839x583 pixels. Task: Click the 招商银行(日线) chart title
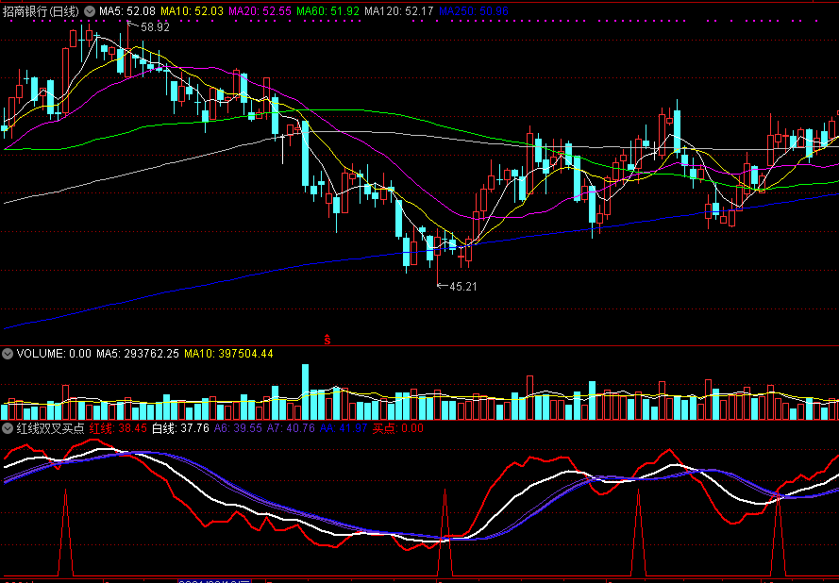[42, 11]
